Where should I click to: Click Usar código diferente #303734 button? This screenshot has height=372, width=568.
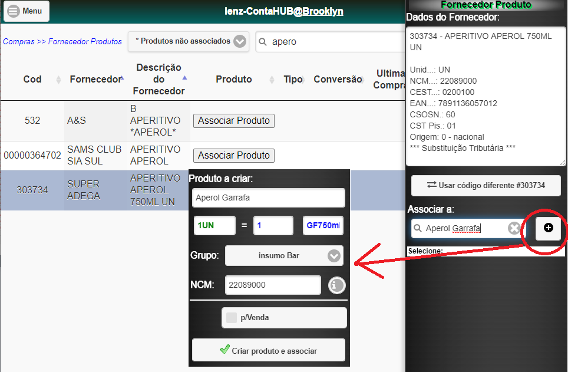[486, 186]
